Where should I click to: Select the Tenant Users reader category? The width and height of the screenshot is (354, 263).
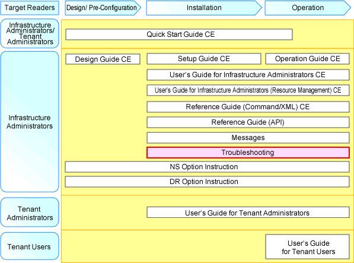tap(30, 246)
